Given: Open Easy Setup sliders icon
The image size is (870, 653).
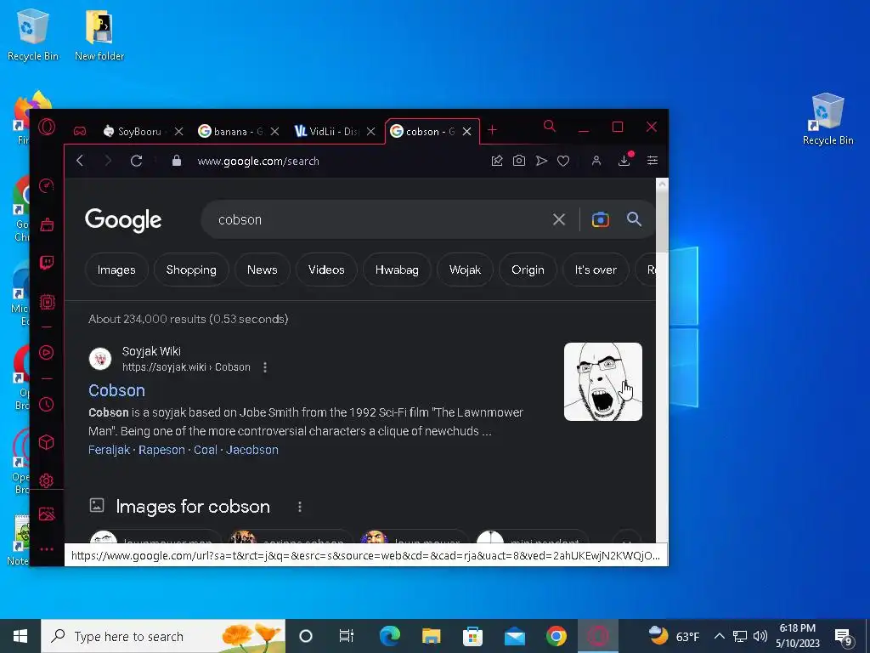Looking at the screenshot, I should 652,161.
